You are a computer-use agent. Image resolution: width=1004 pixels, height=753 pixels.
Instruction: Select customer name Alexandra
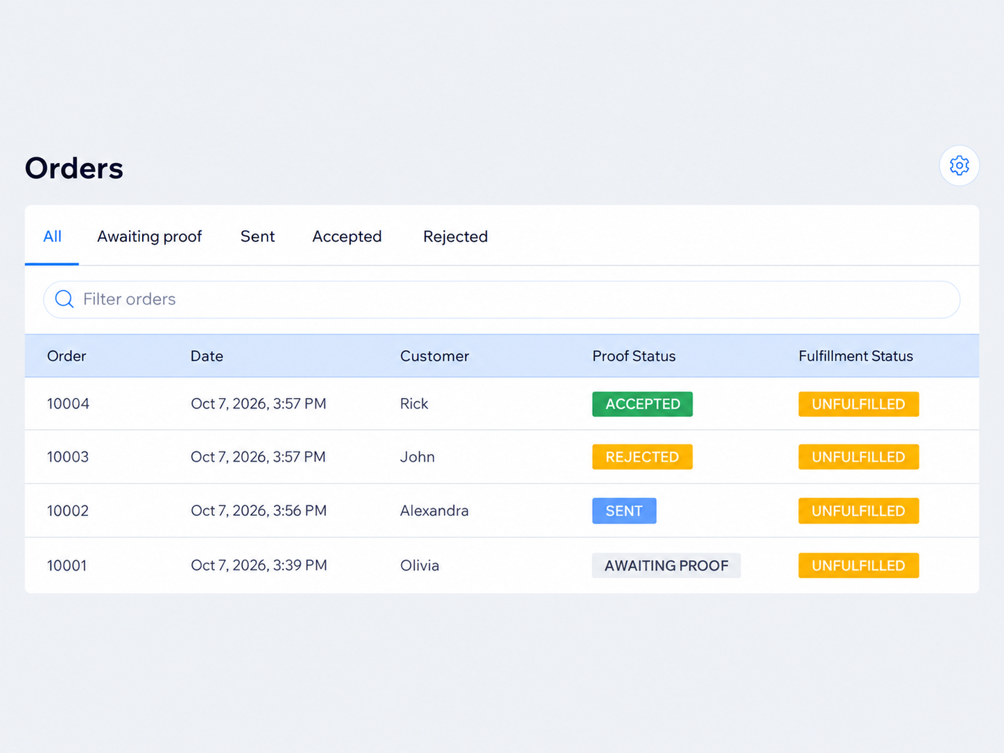click(x=434, y=511)
